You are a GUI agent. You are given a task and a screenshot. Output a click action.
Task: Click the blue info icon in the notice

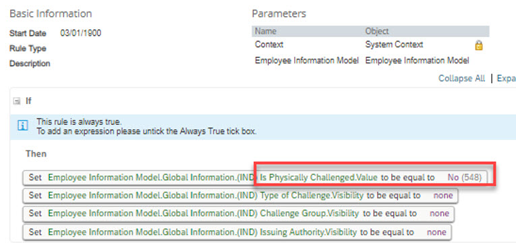point(23,126)
